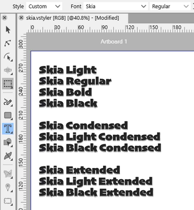Open the font weight dropdown showing Regular
This screenshot has width=194, height=210.
pyautogui.click(x=170, y=6)
